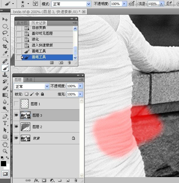Open the layer blend mode dropdown
179x183 pixels.
coord(32,86)
